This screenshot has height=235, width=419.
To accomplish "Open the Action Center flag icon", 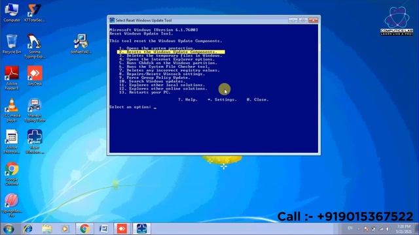I will click(x=366, y=229).
